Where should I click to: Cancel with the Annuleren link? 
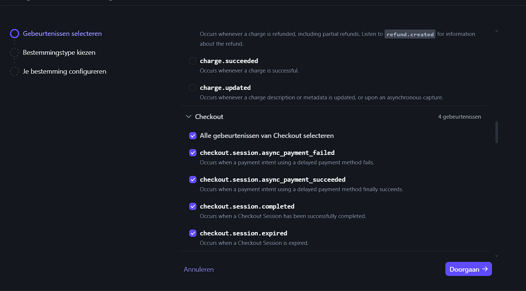(x=199, y=269)
